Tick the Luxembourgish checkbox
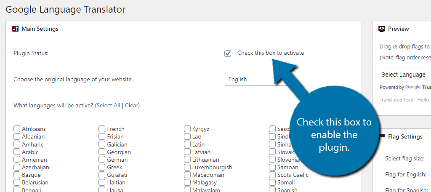 tap(187, 167)
